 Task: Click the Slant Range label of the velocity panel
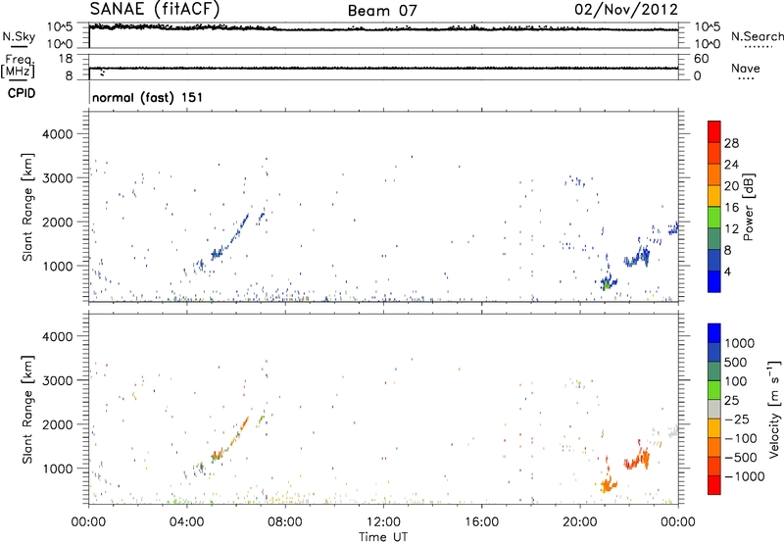27,409
